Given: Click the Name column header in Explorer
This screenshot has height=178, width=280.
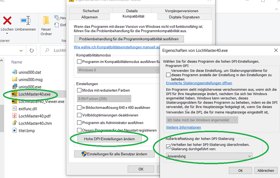Looking at the screenshot, I should pos(17,62).
